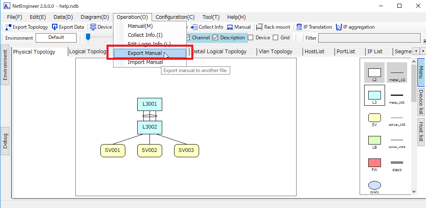The width and height of the screenshot is (426, 208).
Task: Choose Import Manual from Operation menu
Action: click(145, 62)
